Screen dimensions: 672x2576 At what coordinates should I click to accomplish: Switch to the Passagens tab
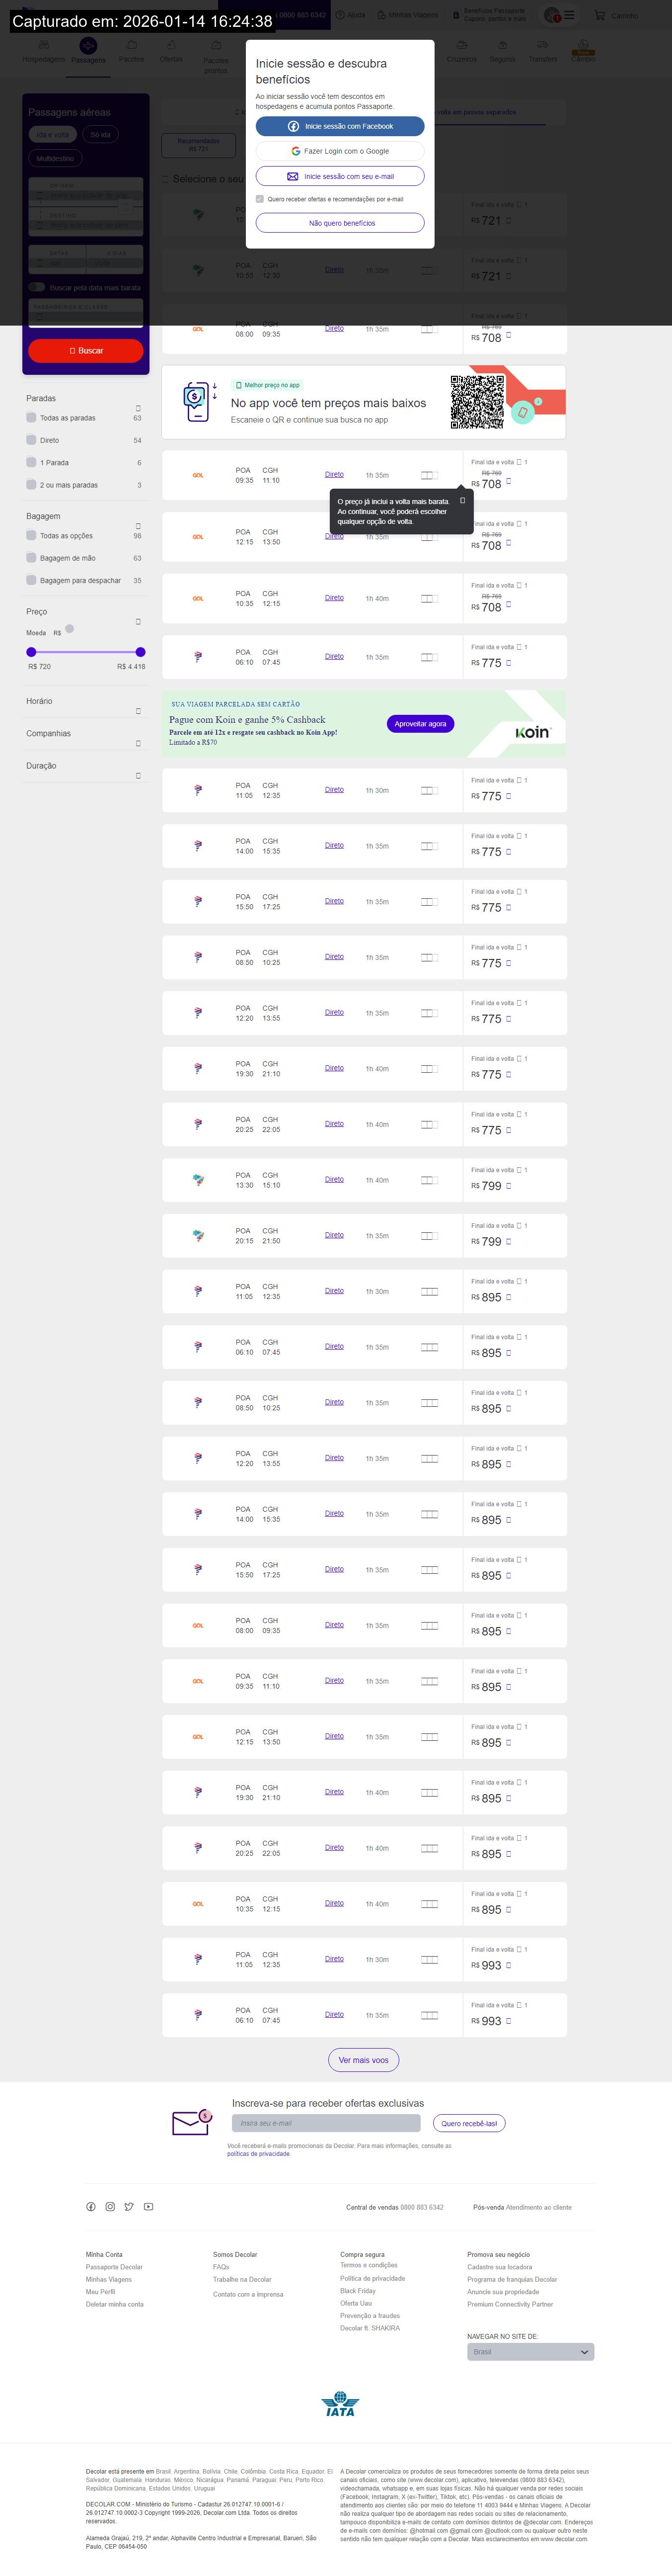88,51
